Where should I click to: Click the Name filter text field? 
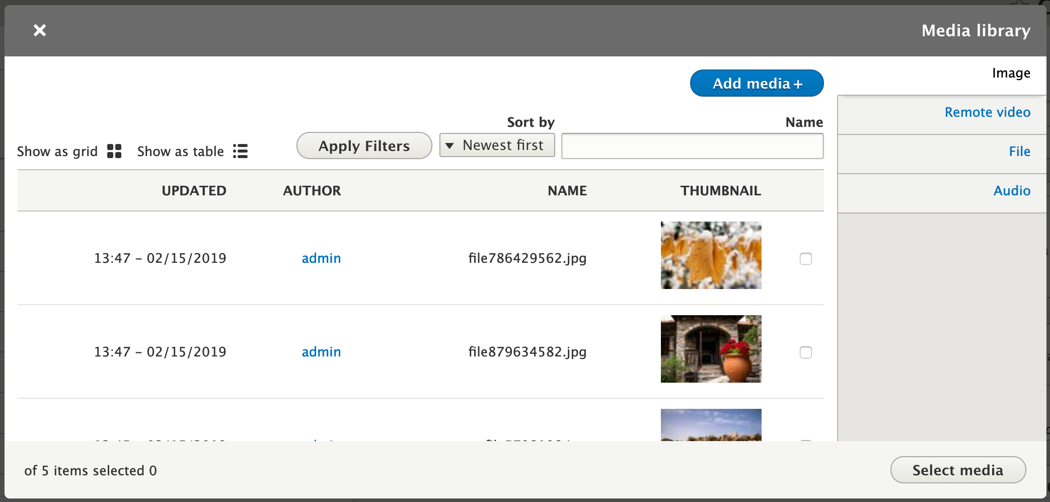coord(692,146)
